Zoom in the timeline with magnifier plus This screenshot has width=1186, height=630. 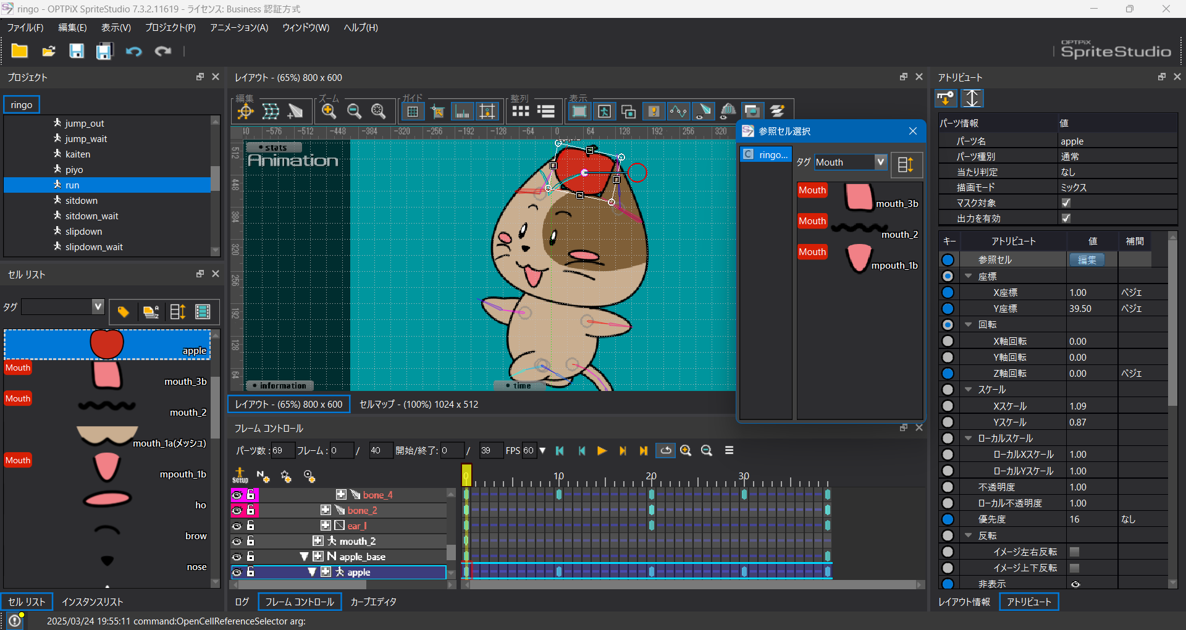686,451
